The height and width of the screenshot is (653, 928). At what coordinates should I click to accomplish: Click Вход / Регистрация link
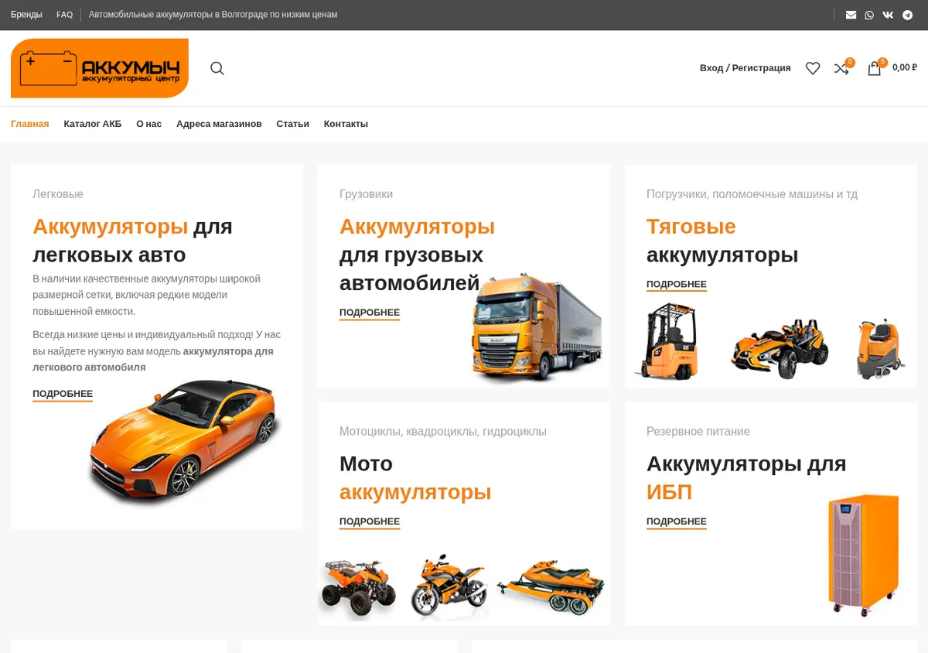(x=745, y=68)
